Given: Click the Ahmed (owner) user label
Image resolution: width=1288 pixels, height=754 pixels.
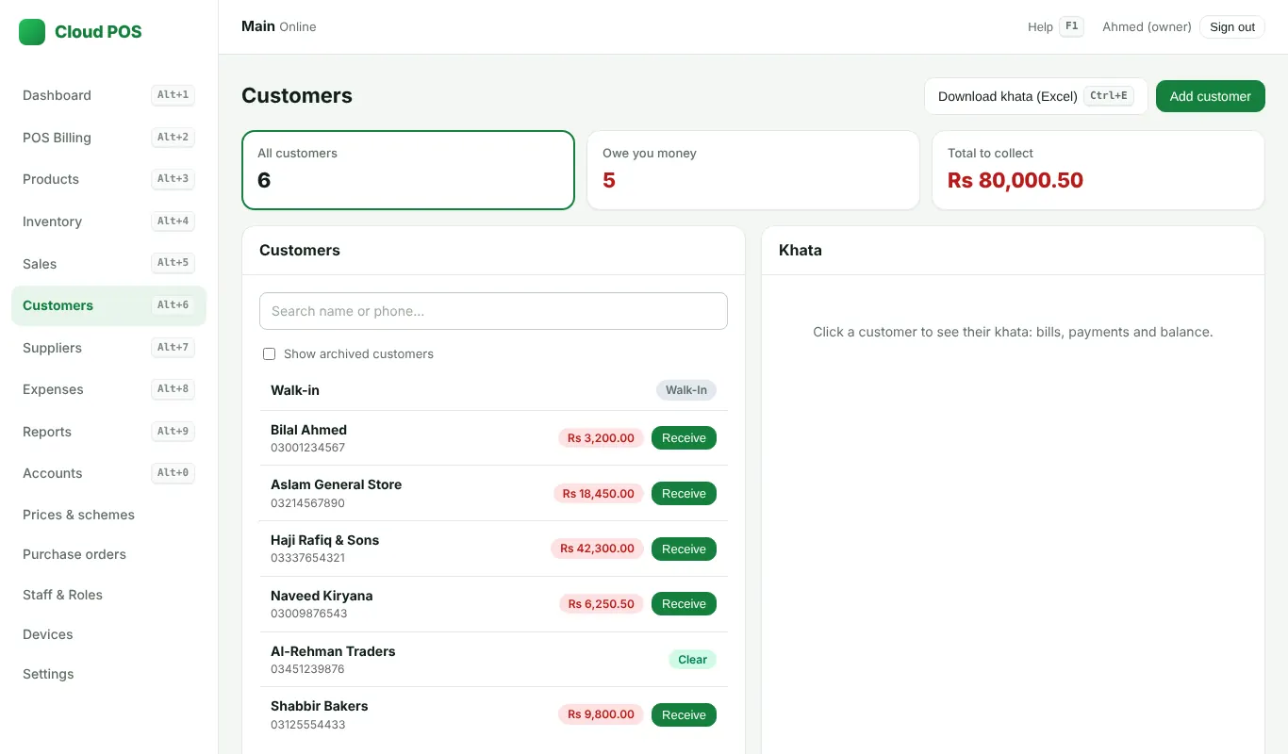Looking at the screenshot, I should 1147,27.
